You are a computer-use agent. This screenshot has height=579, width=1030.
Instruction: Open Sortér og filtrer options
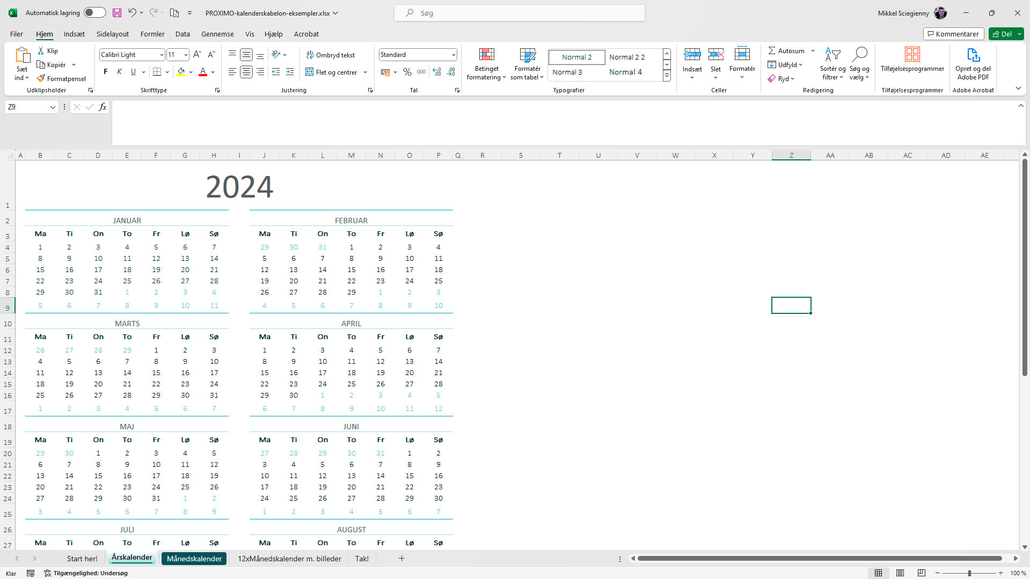(832, 63)
